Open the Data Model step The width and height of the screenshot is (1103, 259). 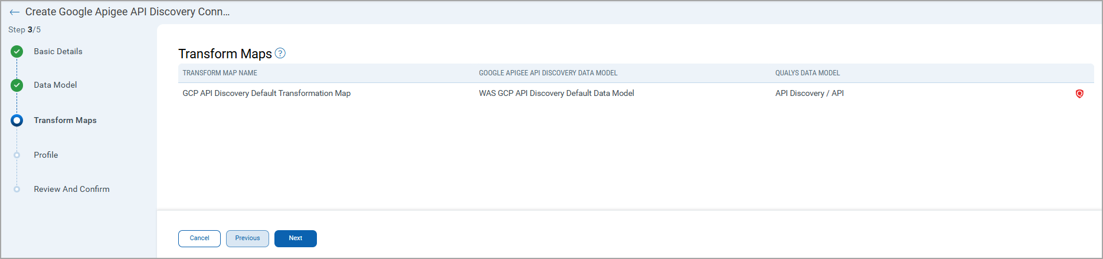(55, 85)
